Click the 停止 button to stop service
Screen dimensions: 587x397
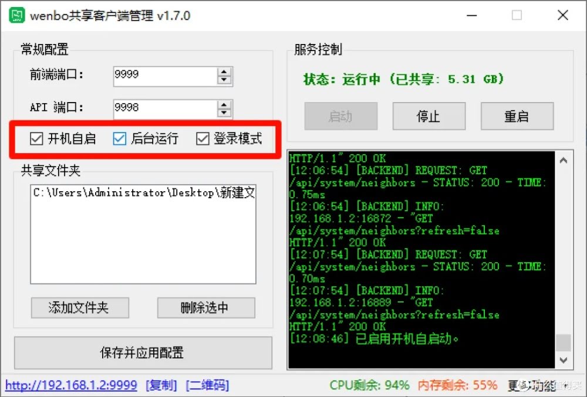pyautogui.click(x=429, y=116)
